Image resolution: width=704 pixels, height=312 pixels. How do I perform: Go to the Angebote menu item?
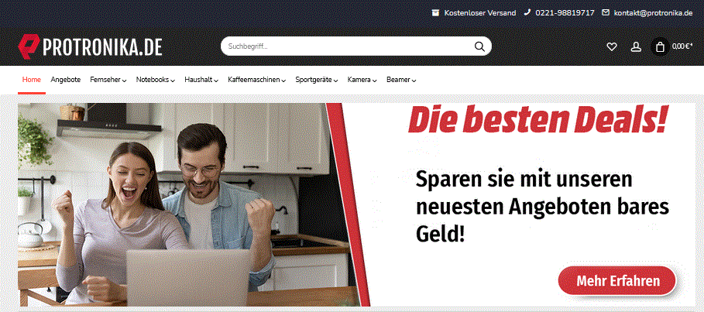[66, 80]
